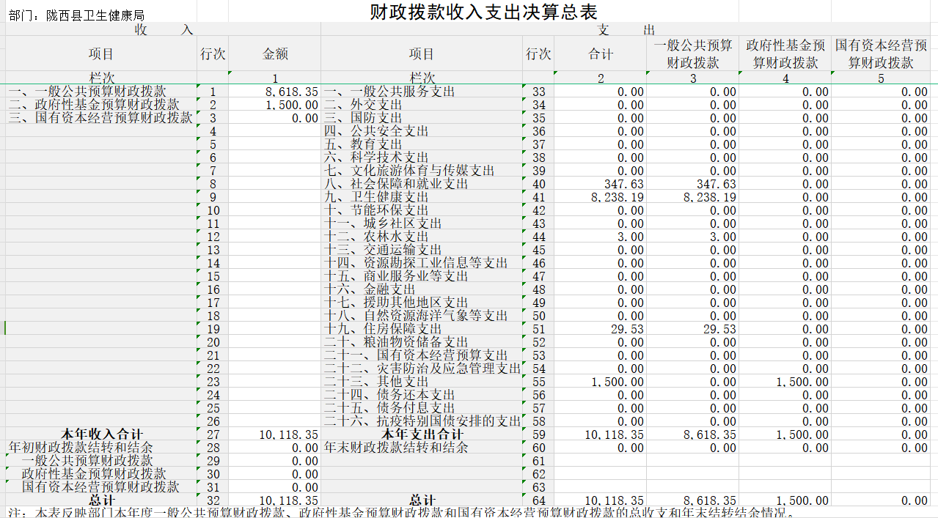
Task: Select the 年末财政拨款结转和结余 cell
Action: point(396,448)
